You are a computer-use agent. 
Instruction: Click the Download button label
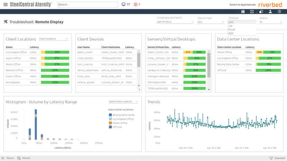click(x=280, y=158)
